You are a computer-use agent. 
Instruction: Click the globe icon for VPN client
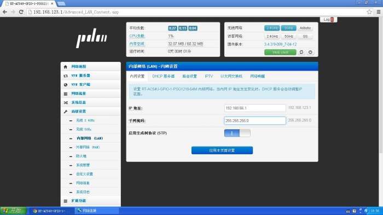pos(65,85)
